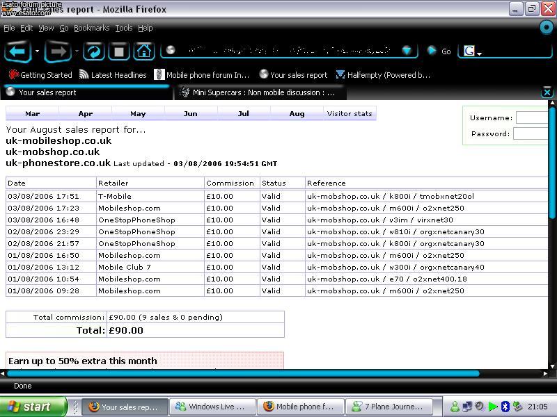Open the Halfempty bookmark
Viewport: 557px width, 417px height.
click(x=382, y=75)
